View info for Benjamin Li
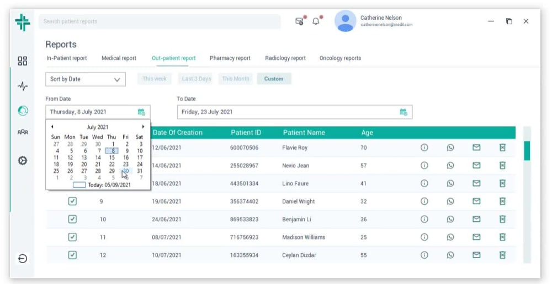 pos(424,219)
